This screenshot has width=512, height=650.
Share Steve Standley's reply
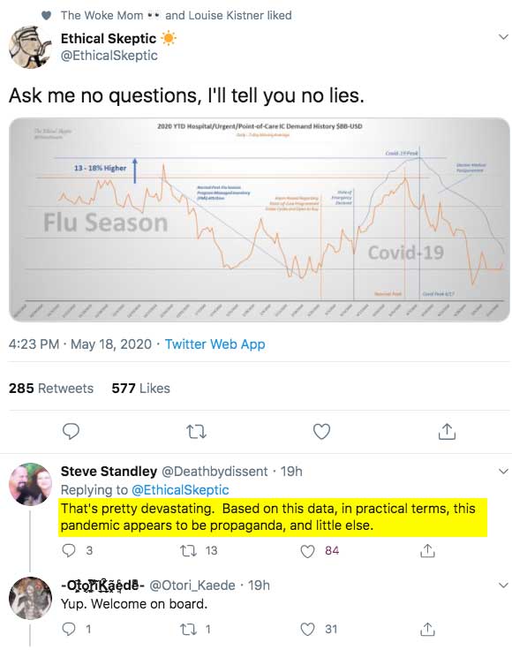point(427,550)
